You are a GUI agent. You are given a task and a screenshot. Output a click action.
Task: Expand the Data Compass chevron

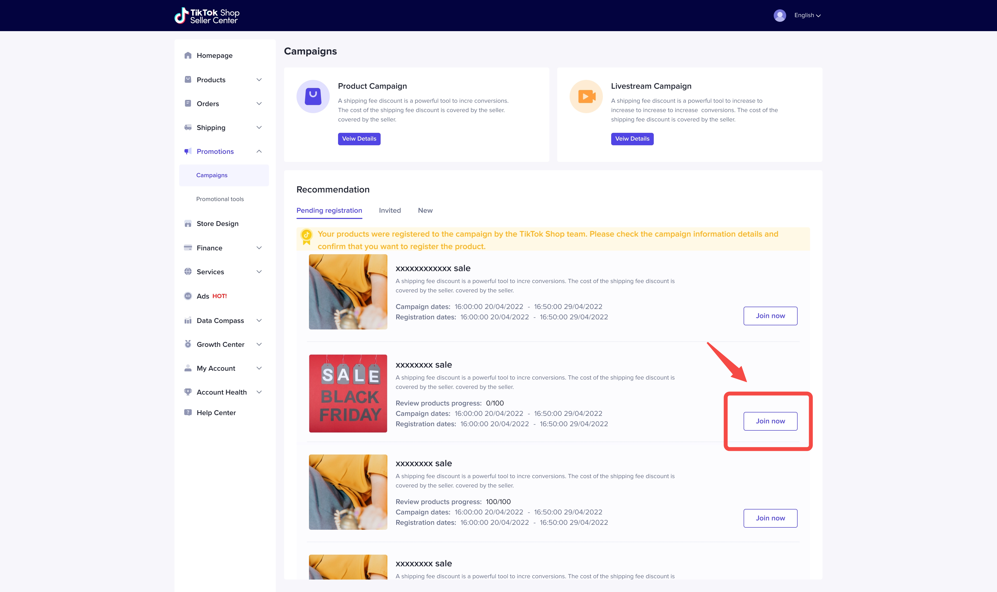pos(259,320)
